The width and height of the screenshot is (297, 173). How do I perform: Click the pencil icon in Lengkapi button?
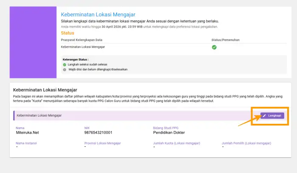click(264, 116)
